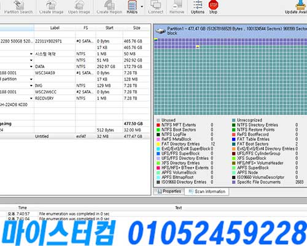This screenshot has width=307, height=246.
Task: Click the Remove toolbar icon
Action: point(177,5)
